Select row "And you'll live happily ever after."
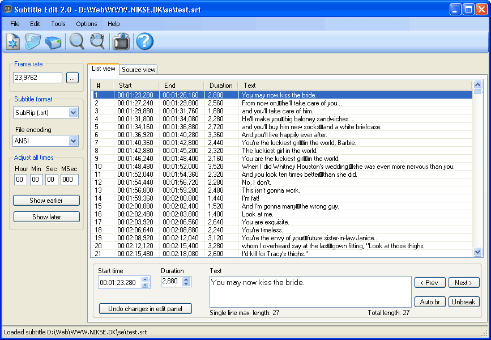The image size is (491, 340). pyautogui.click(x=283, y=135)
